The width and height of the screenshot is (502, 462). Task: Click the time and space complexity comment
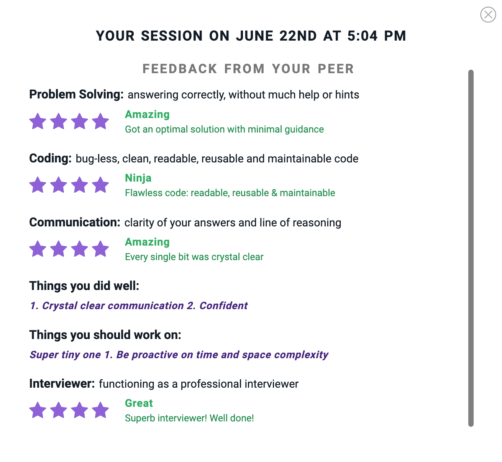179,355
